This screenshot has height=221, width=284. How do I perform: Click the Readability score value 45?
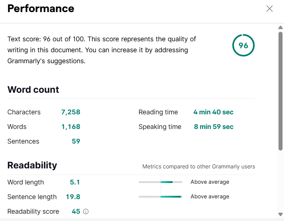[76, 212]
